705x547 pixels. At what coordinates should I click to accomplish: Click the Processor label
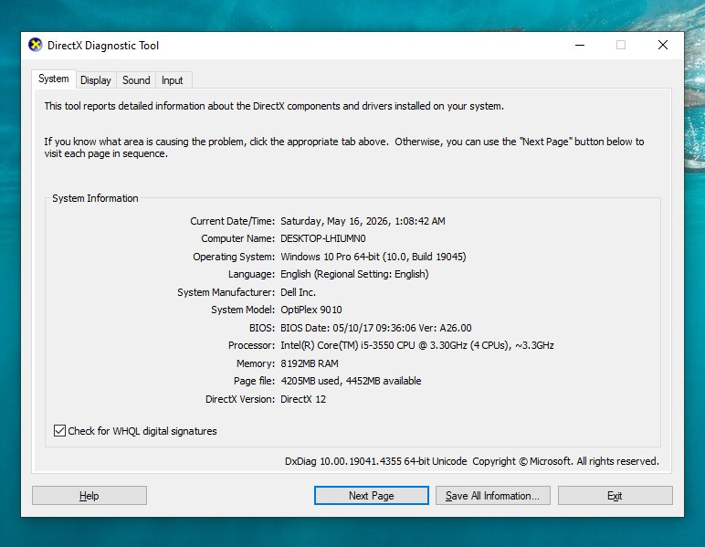click(x=251, y=345)
